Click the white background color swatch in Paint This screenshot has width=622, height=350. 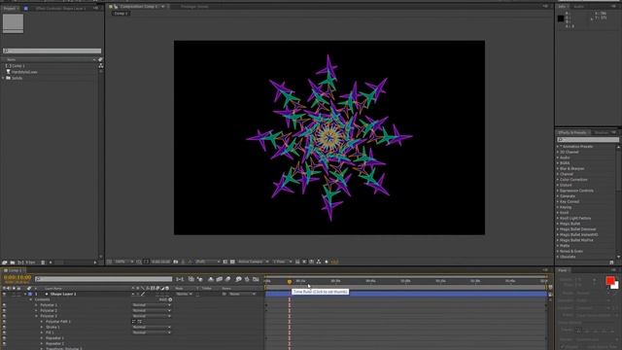pos(615,285)
